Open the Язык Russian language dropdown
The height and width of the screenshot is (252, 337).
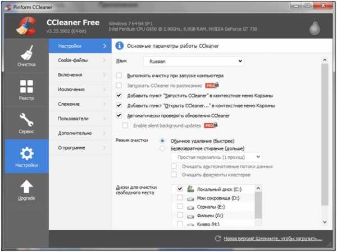[x=193, y=61]
